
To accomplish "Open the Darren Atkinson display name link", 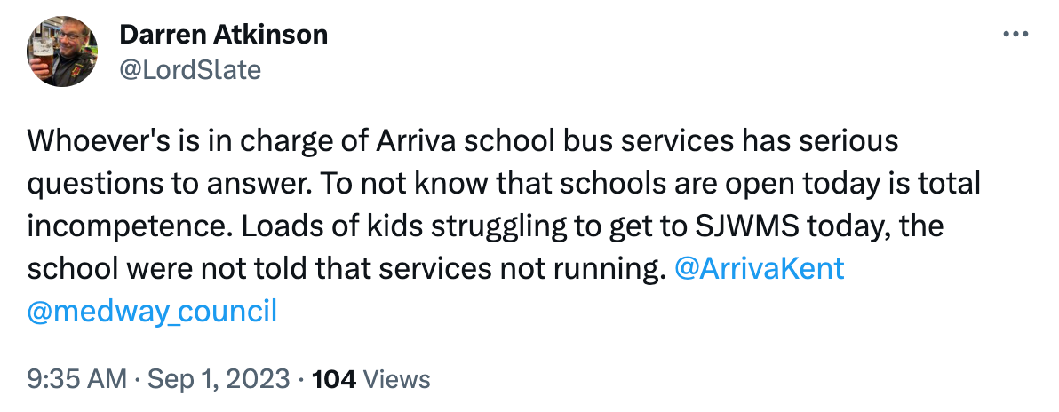I will point(223,35).
